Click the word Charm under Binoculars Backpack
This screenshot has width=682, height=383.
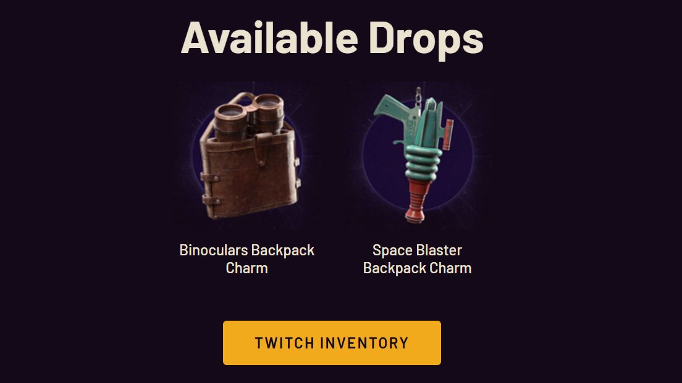click(246, 268)
